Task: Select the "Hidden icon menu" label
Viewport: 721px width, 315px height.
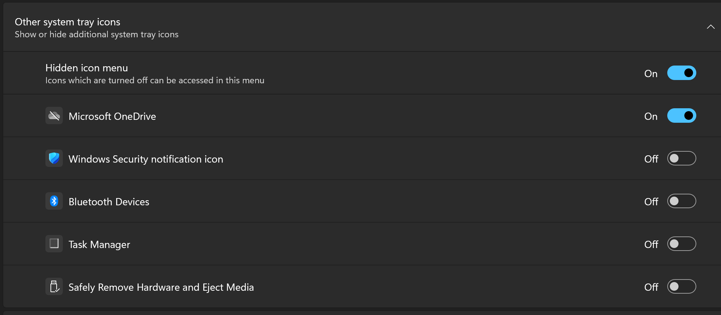Action: point(86,68)
